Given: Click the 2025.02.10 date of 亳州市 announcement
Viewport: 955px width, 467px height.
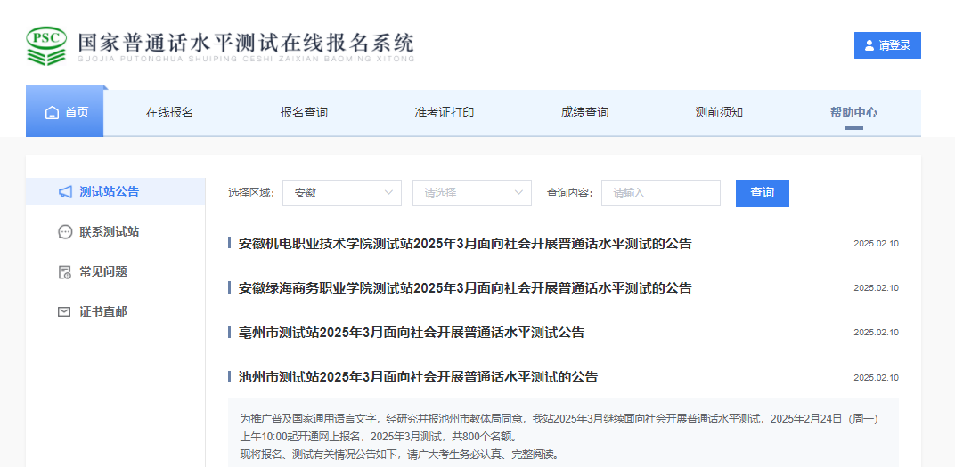Looking at the screenshot, I should coord(876,333).
